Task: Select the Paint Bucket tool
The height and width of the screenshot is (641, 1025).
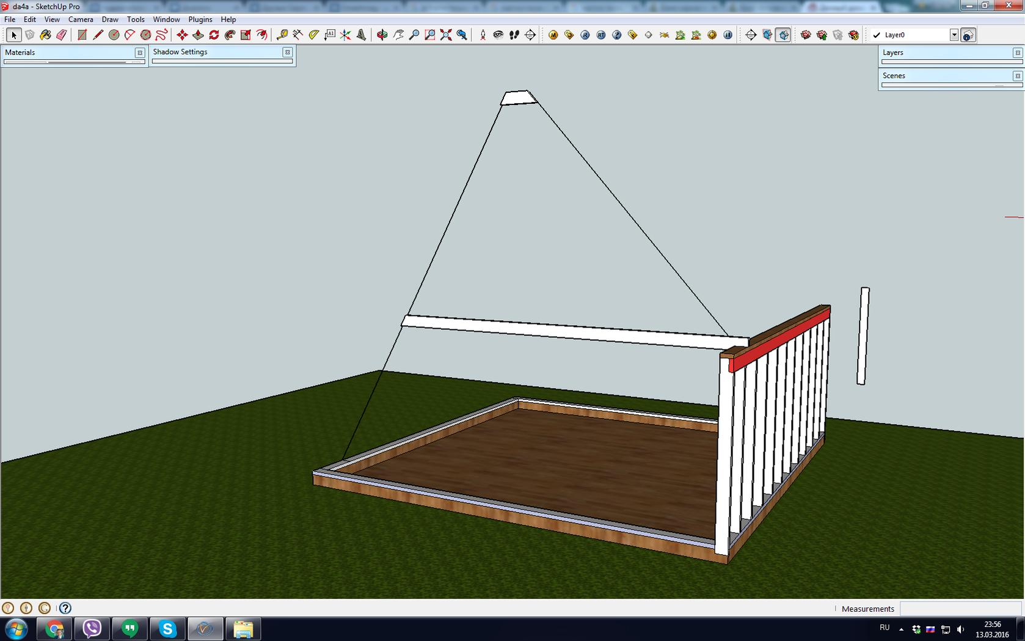Action: tap(45, 35)
